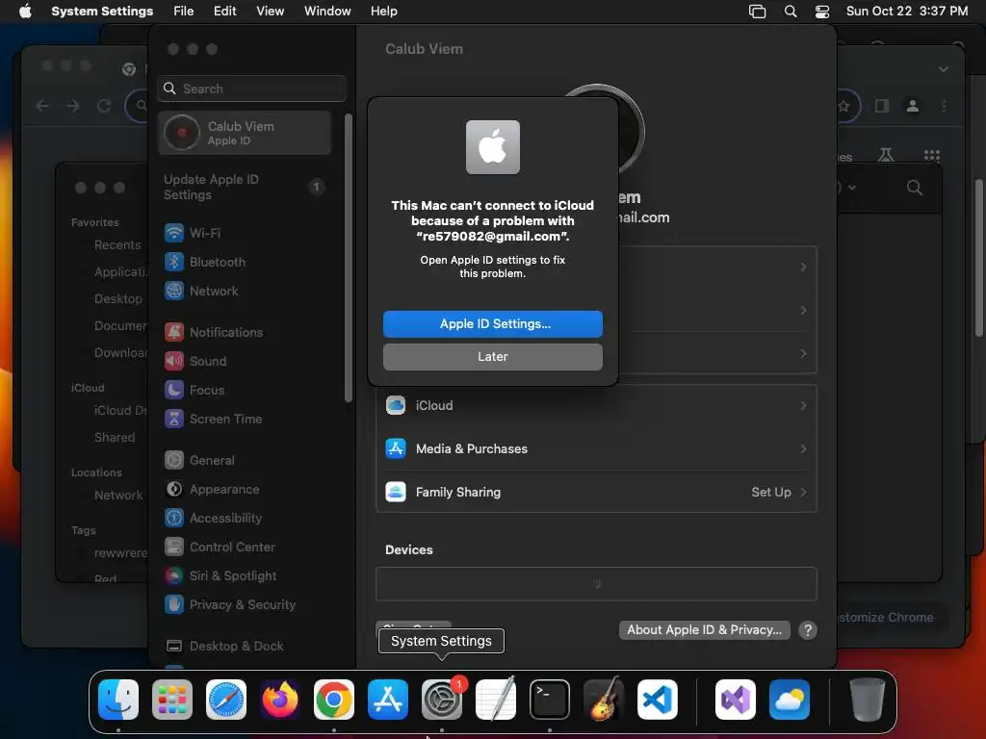Image resolution: width=986 pixels, height=739 pixels.
Task: Click the General gear icon in sidebar
Action: pos(174,460)
